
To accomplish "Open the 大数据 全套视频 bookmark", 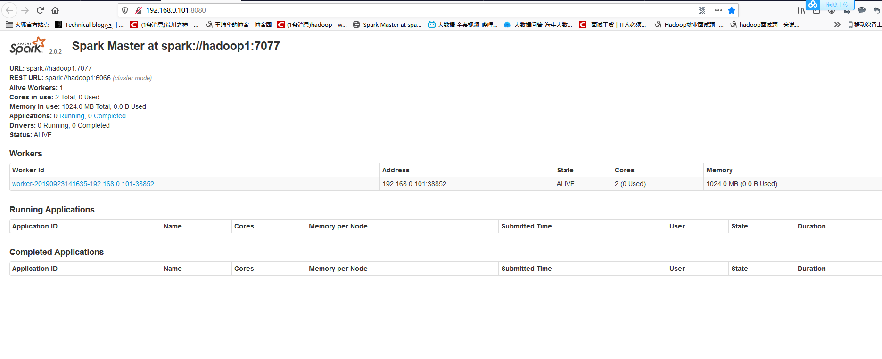I will pos(463,24).
